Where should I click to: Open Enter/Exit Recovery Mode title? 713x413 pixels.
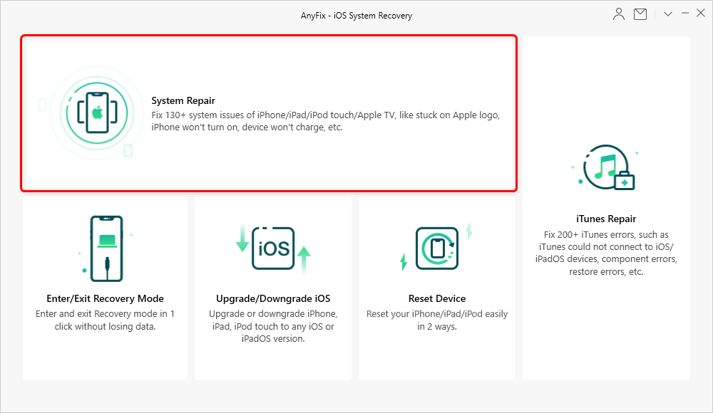106,298
